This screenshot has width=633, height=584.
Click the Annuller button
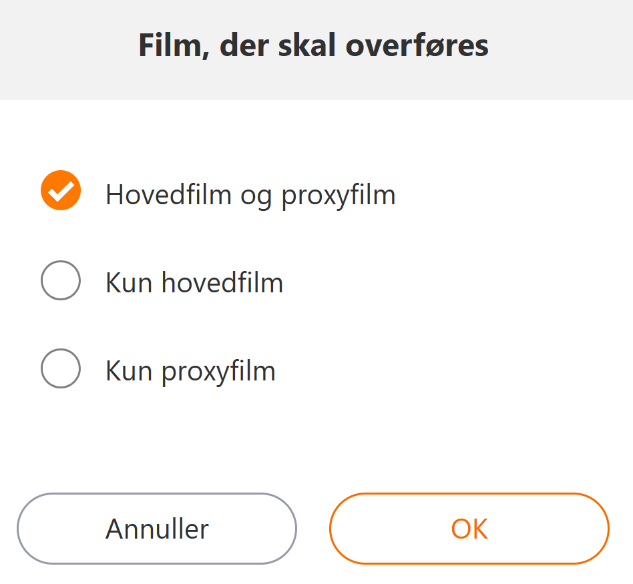(157, 529)
